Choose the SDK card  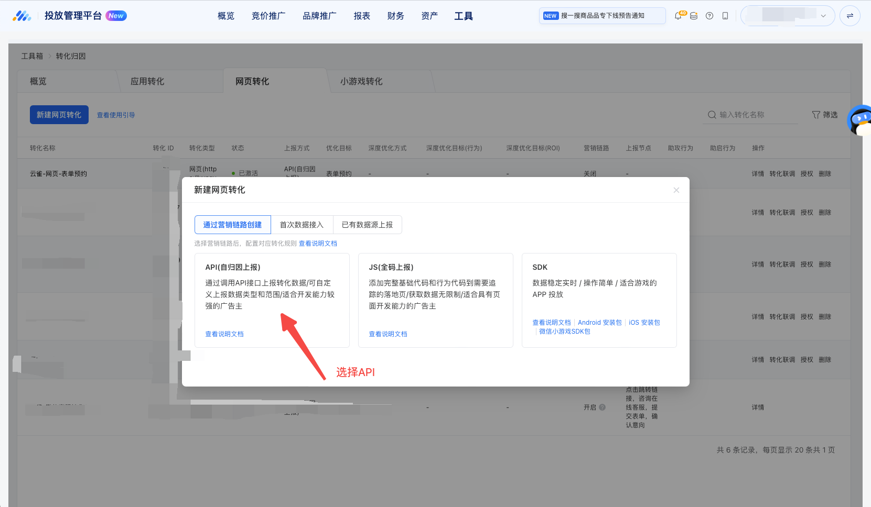pyautogui.click(x=599, y=300)
